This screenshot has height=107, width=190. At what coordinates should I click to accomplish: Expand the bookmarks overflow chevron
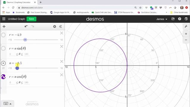click(167, 12)
